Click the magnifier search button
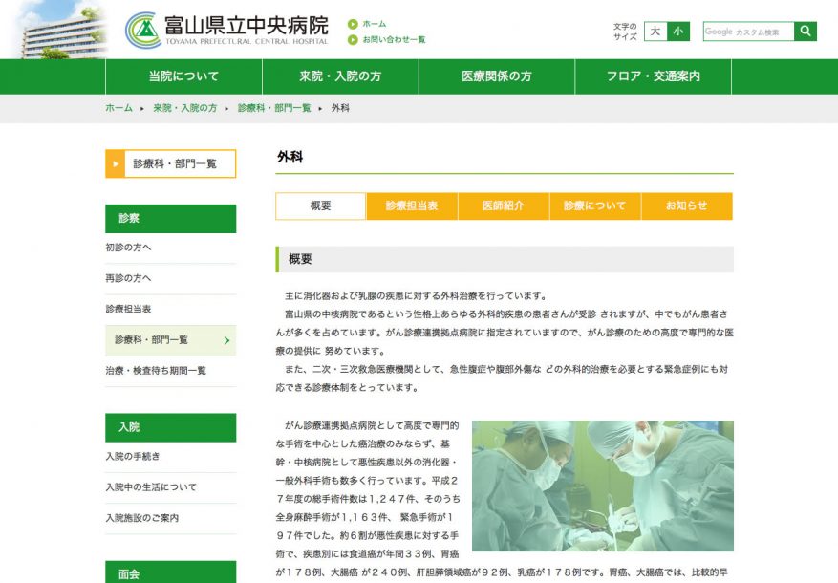Image resolution: width=838 pixels, height=583 pixels. coord(806,32)
